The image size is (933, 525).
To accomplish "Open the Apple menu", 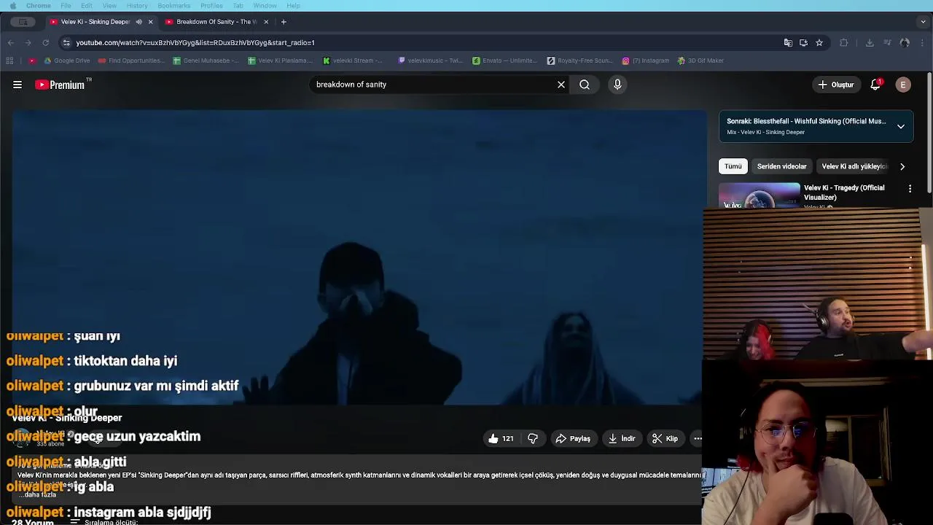I will tap(12, 6).
